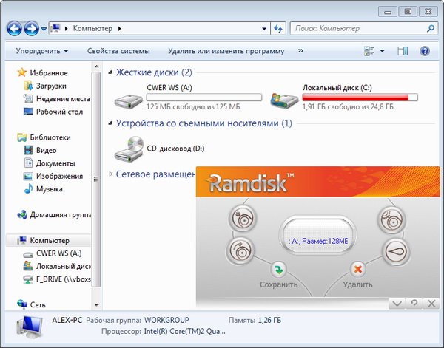The image size is (444, 348).
Task: Open Ramdisk help question button
Action: 414,304
